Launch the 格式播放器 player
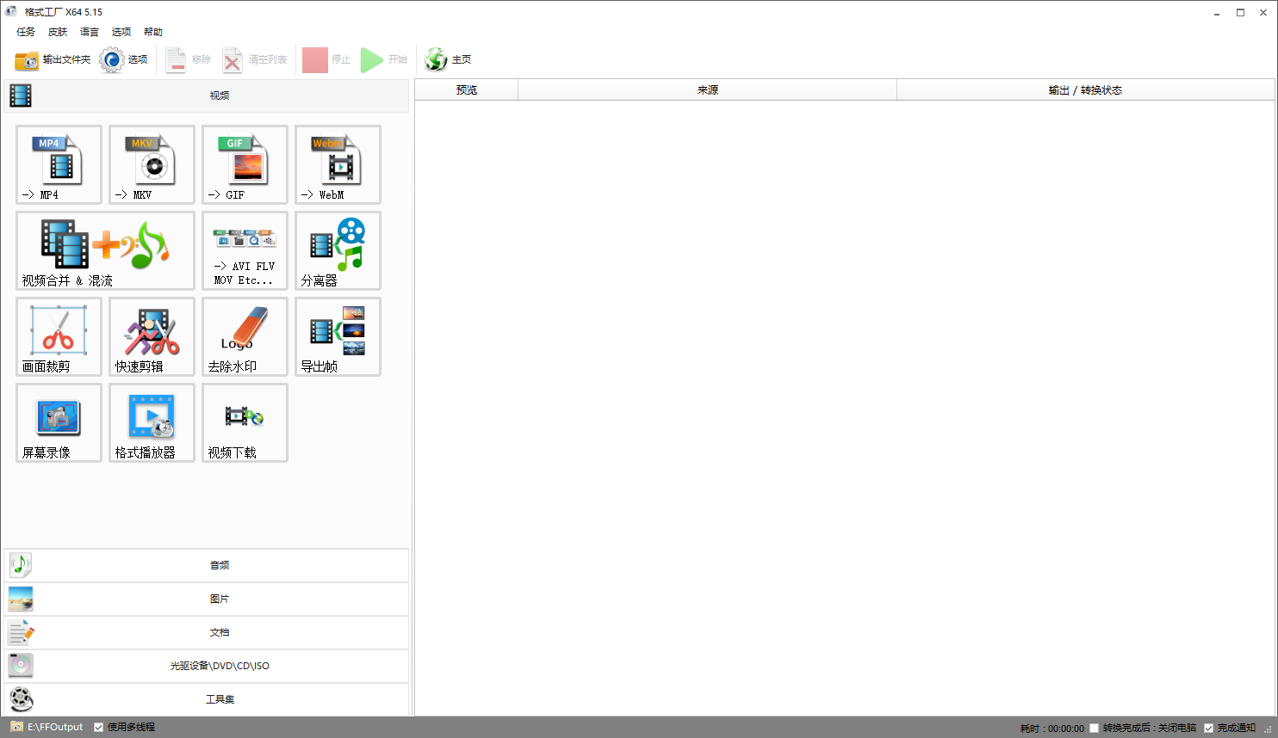Screen dimensions: 1278x738 (152, 422)
